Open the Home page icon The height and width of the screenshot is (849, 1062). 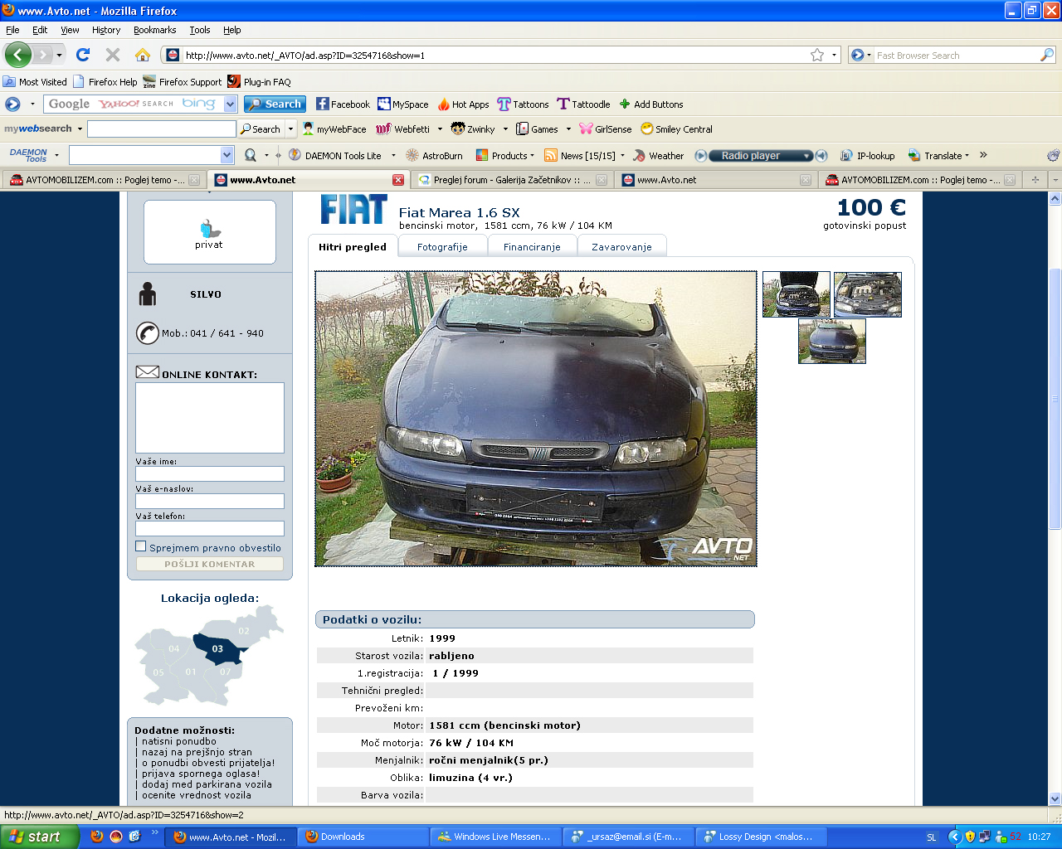[x=143, y=55]
